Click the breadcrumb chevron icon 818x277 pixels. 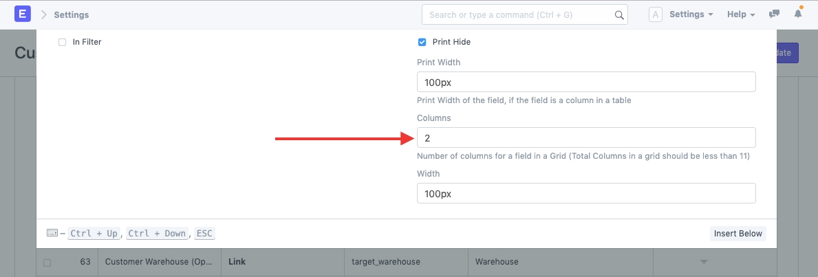[x=44, y=14]
